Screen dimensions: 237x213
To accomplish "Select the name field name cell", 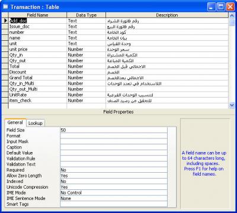I will click(37, 38).
